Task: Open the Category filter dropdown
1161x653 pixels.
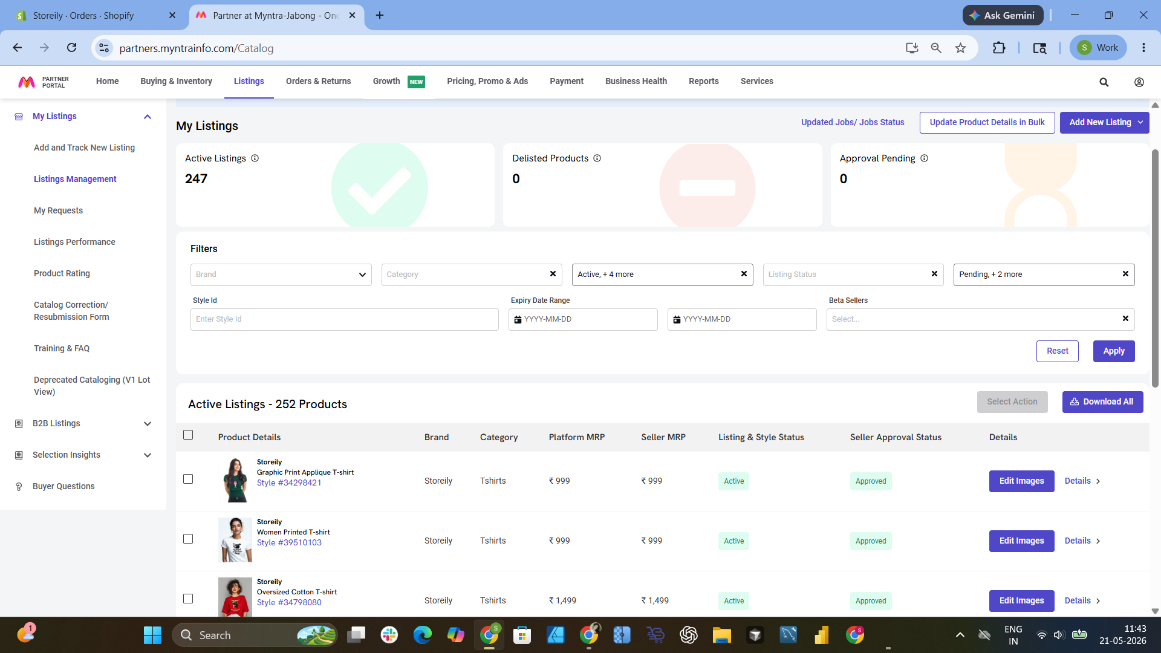Action: 472,275
